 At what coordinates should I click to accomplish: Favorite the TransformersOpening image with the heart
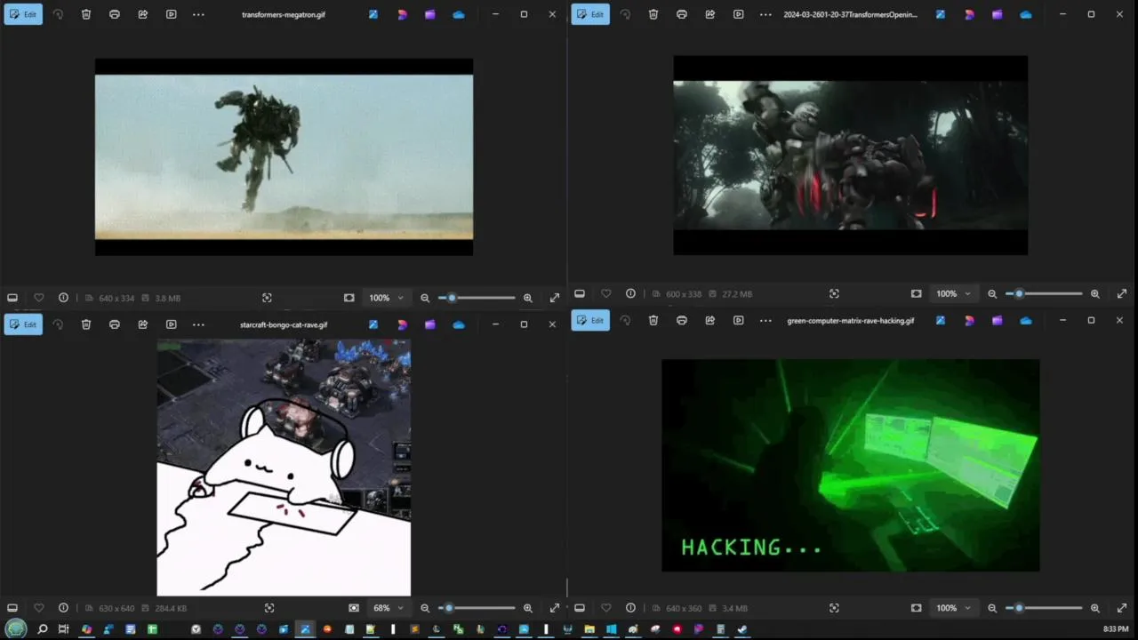[605, 293]
